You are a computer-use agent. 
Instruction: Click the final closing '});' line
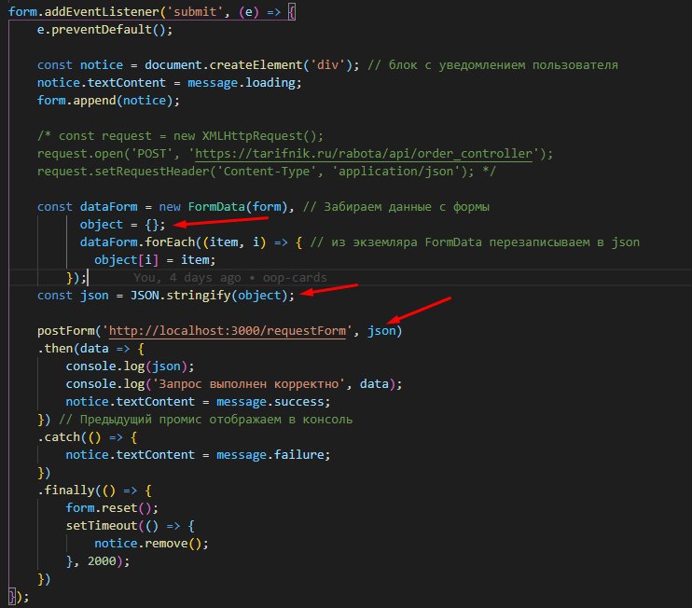pos(19,597)
